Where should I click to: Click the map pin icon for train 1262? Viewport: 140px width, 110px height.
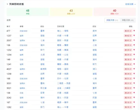pos(134,107)
